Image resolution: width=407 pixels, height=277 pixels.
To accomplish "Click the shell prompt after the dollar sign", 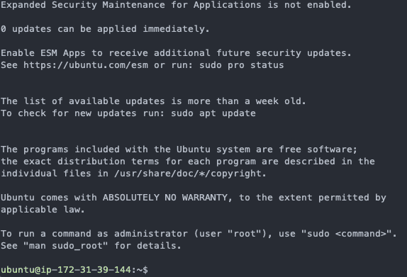I will click(153, 270).
